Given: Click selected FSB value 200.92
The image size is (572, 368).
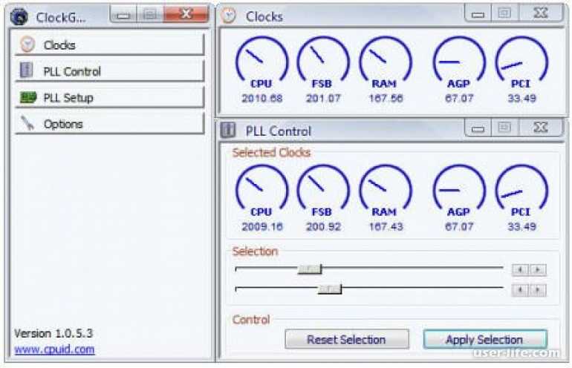Looking at the screenshot, I should [323, 226].
